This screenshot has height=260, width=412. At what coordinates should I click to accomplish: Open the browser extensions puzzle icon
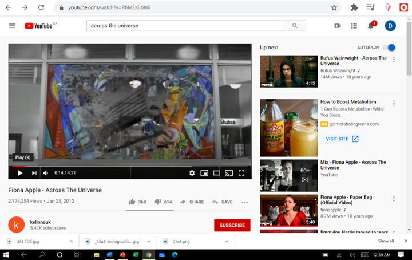(354, 7)
